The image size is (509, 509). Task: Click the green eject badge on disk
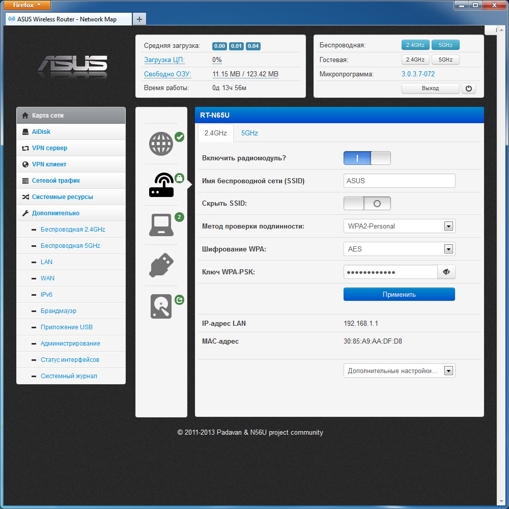click(x=179, y=300)
